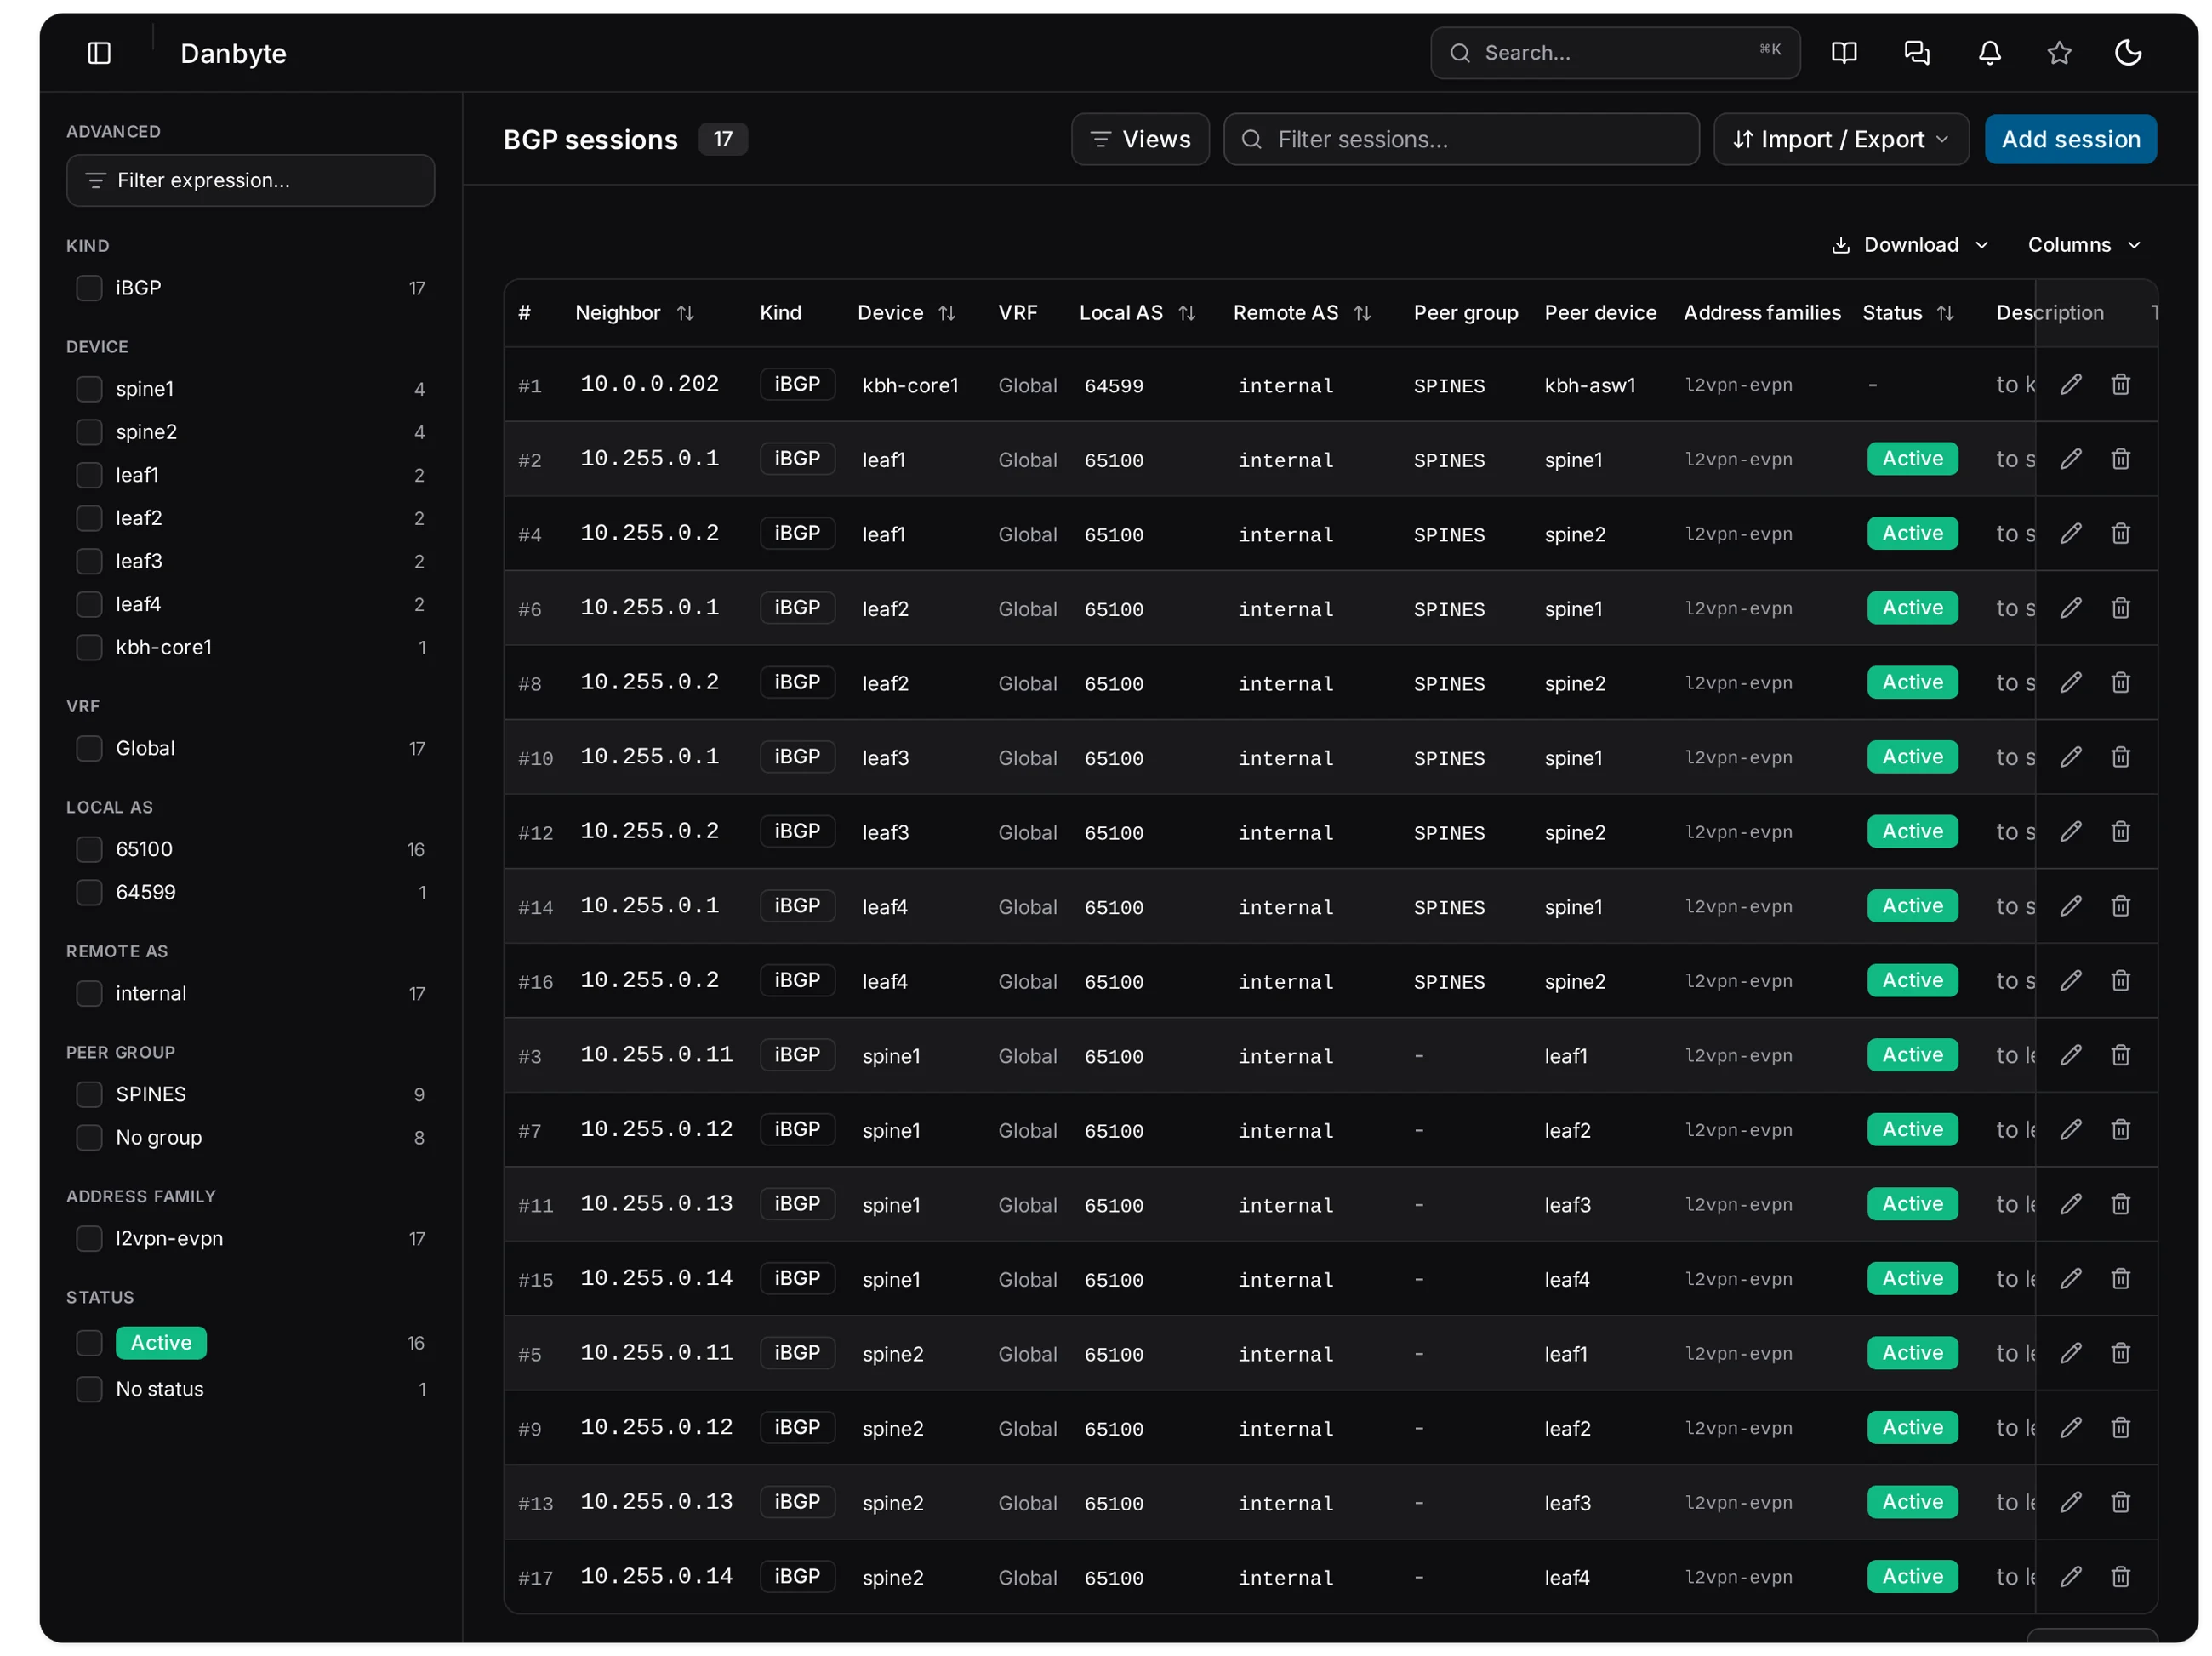Sort by Local AS column arrows

coord(1187,313)
